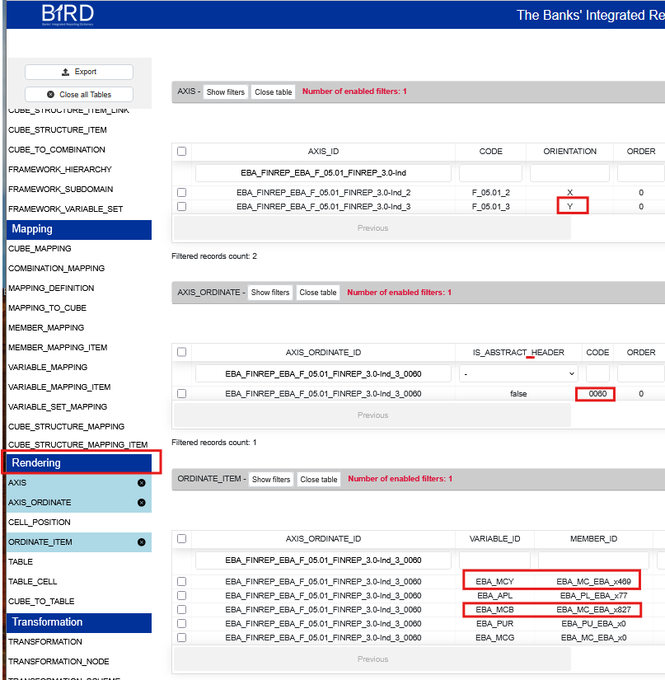Viewport: 665px width, 680px height.
Task: Click Previous button under AXIS_ORDINATE table
Action: click(372, 415)
